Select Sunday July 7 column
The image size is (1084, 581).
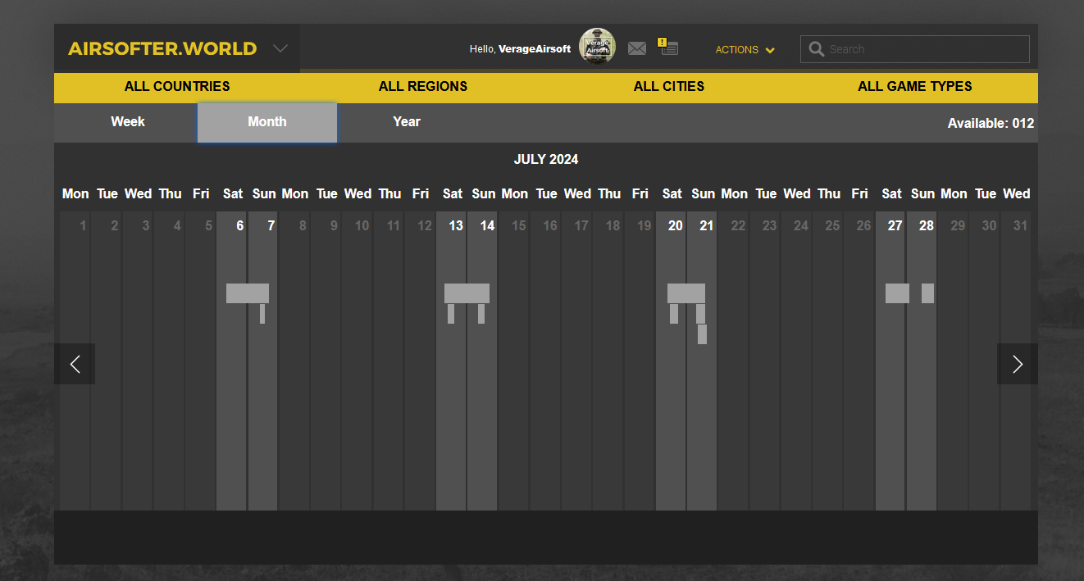262,361
